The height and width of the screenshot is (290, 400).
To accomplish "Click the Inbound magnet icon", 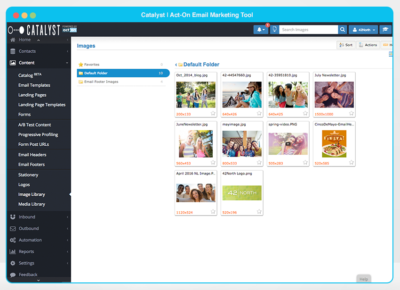I will pos(13,217).
